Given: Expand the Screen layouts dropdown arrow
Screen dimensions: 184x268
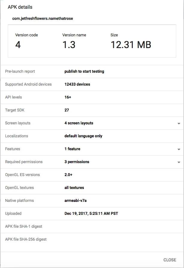Looking at the screenshot, I should click(179, 123).
